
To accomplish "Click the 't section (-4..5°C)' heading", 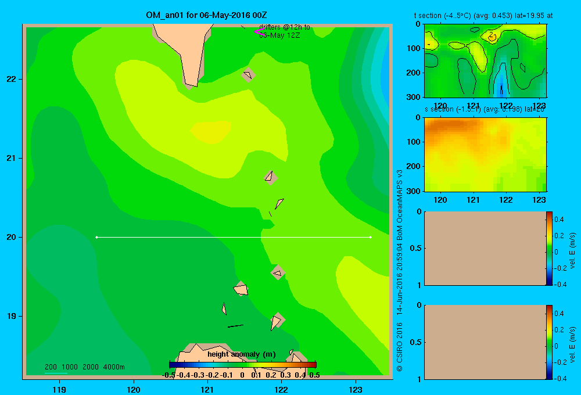I will pos(442,16).
